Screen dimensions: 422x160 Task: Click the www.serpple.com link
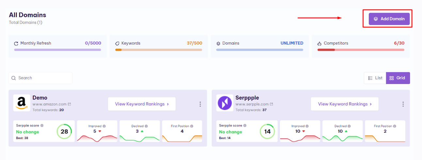coord(252,104)
